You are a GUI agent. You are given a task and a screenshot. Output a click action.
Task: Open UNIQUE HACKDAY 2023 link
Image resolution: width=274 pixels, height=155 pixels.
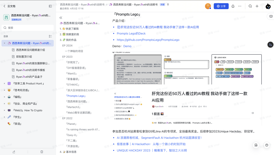pos(152,150)
